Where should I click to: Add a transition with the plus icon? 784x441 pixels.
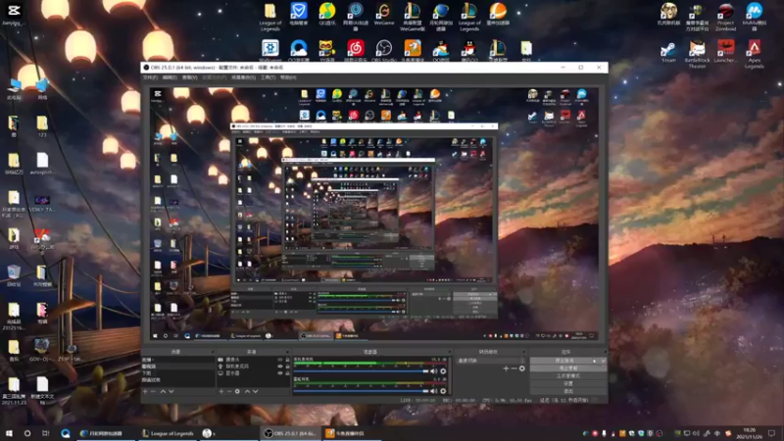tap(506, 368)
